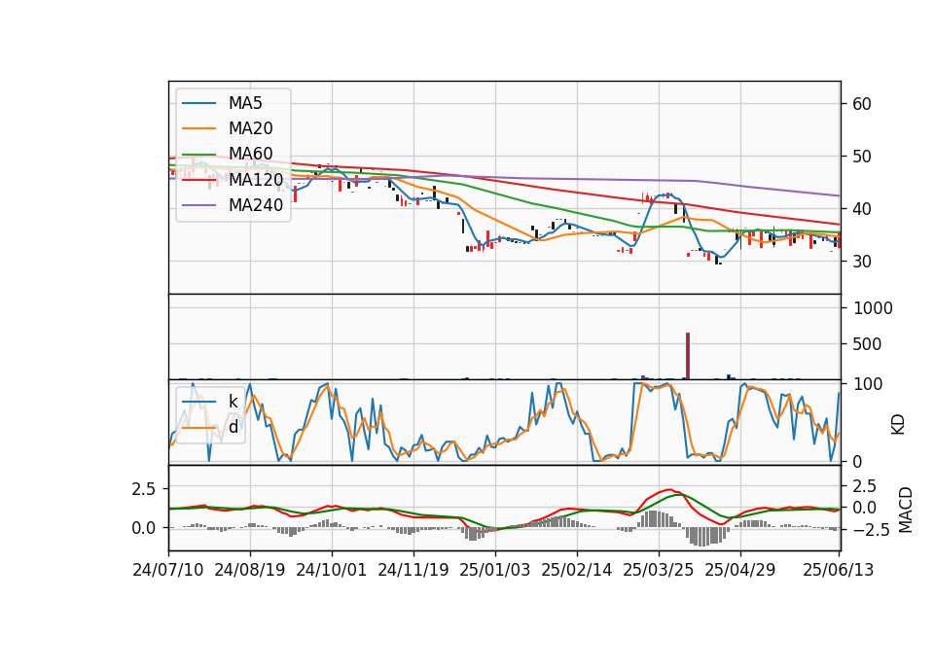The height and width of the screenshot is (671, 934).
Task: Click the date label 24/11/19
Action: pyautogui.click(x=413, y=570)
